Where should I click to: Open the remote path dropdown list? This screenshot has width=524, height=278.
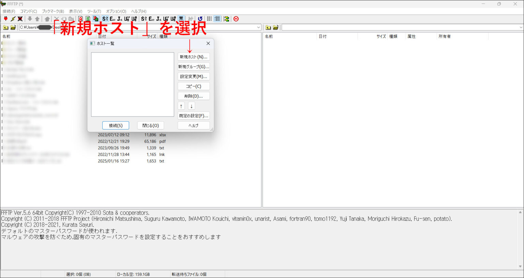(521, 27)
